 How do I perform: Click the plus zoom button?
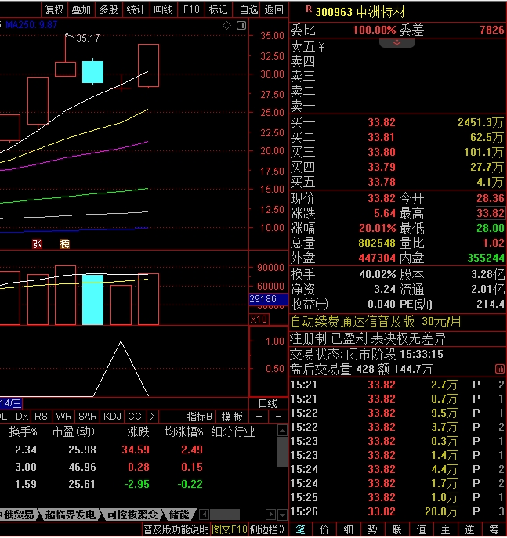[259, 417]
